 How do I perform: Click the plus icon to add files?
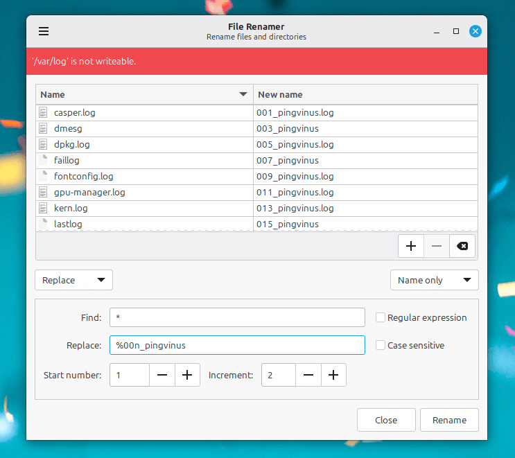411,246
